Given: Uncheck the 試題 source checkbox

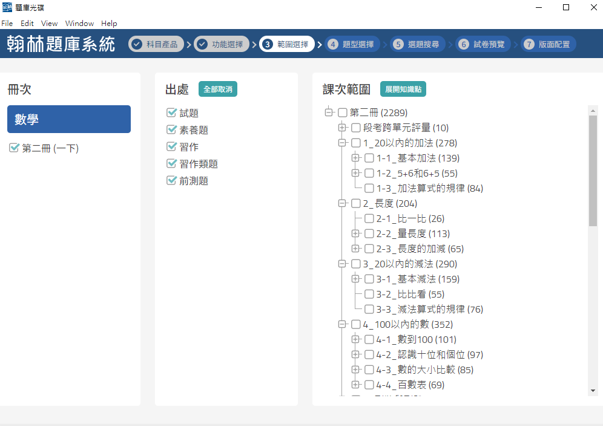Looking at the screenshot, I should [x=171, y=113].
